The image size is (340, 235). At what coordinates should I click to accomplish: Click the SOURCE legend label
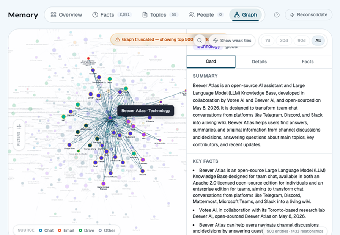click(x=26, y=230)
